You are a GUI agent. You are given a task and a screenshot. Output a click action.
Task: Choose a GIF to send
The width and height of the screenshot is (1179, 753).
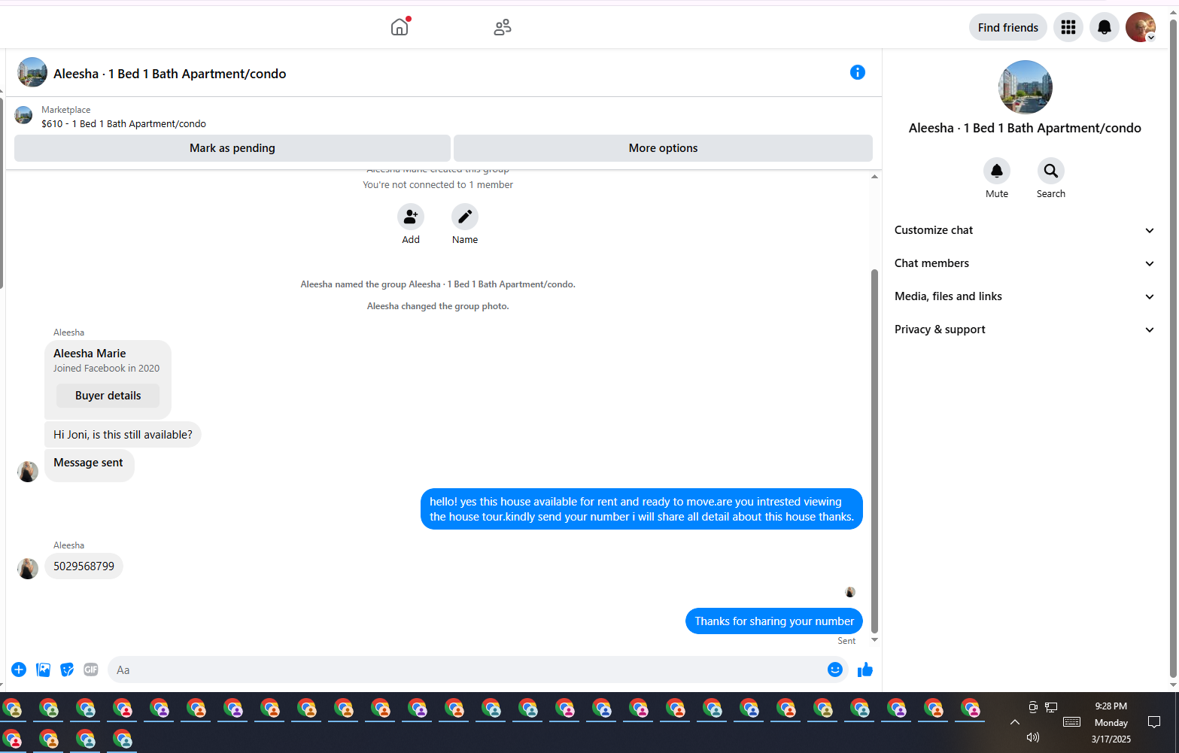point(91,670)
